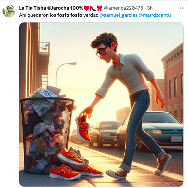Click the red ribbon emoji in name
The width and height of the screenshot is (188, 188).
[99, 8]
